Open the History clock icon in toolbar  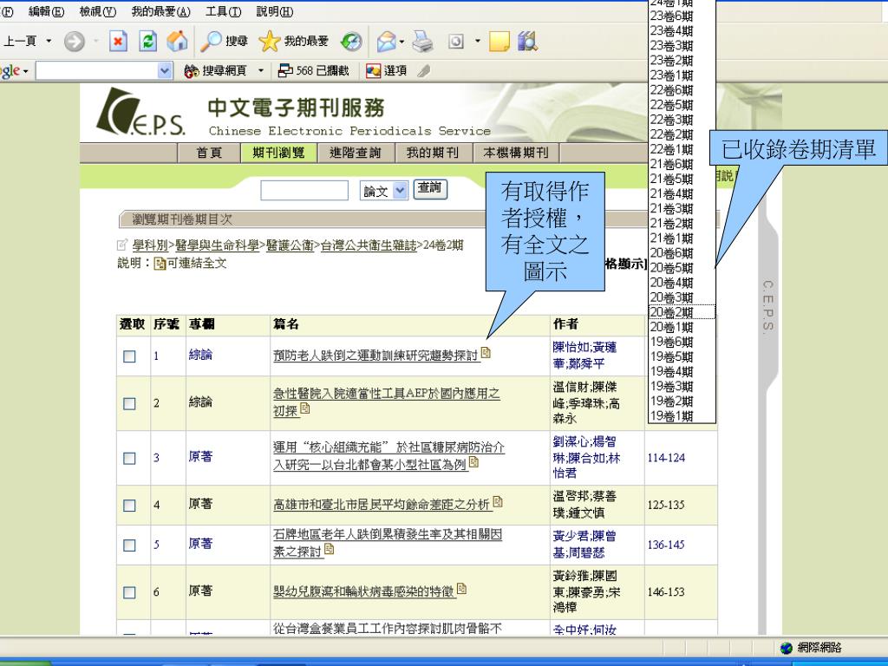coord(352,42)
